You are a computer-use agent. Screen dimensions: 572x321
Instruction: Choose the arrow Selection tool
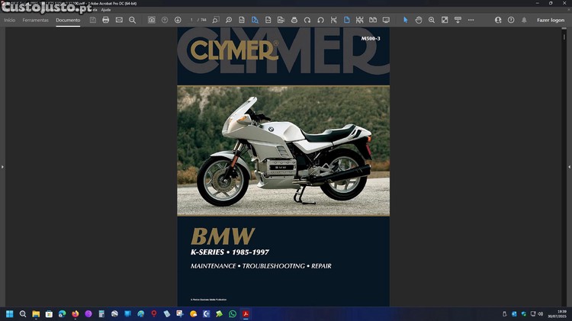(405, 20)
